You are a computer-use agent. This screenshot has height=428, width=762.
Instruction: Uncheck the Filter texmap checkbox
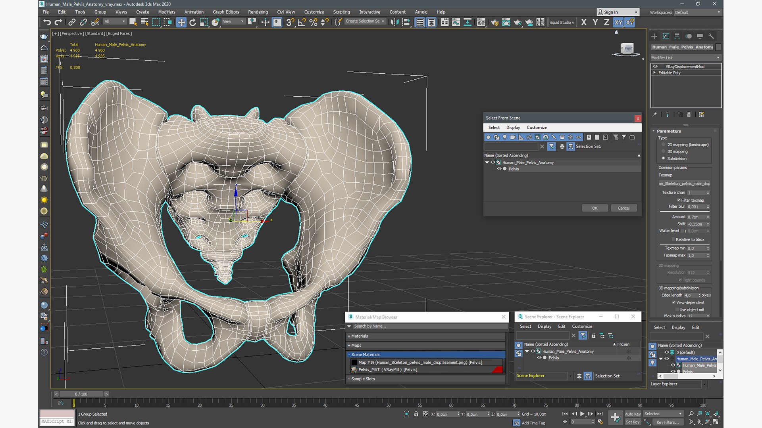[679, 200]
